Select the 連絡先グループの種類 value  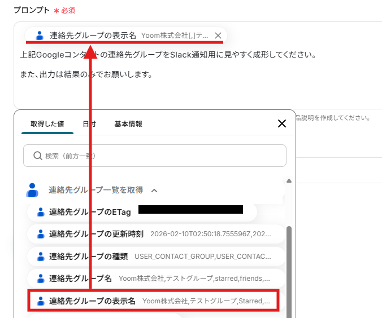pos(156,256)
